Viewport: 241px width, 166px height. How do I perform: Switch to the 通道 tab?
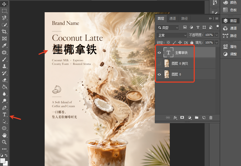coord(172,18)
